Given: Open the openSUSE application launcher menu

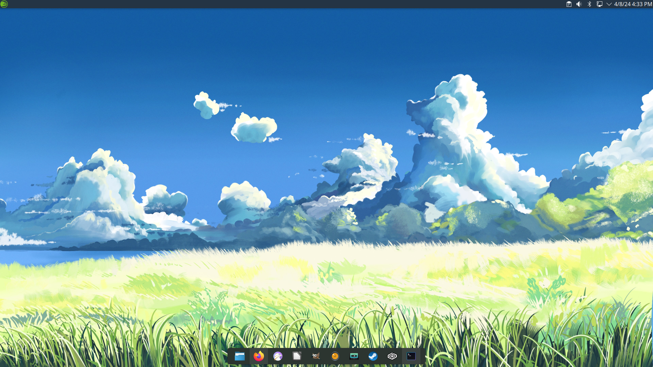Looking at the screenshot, I should tap(4, 4).
